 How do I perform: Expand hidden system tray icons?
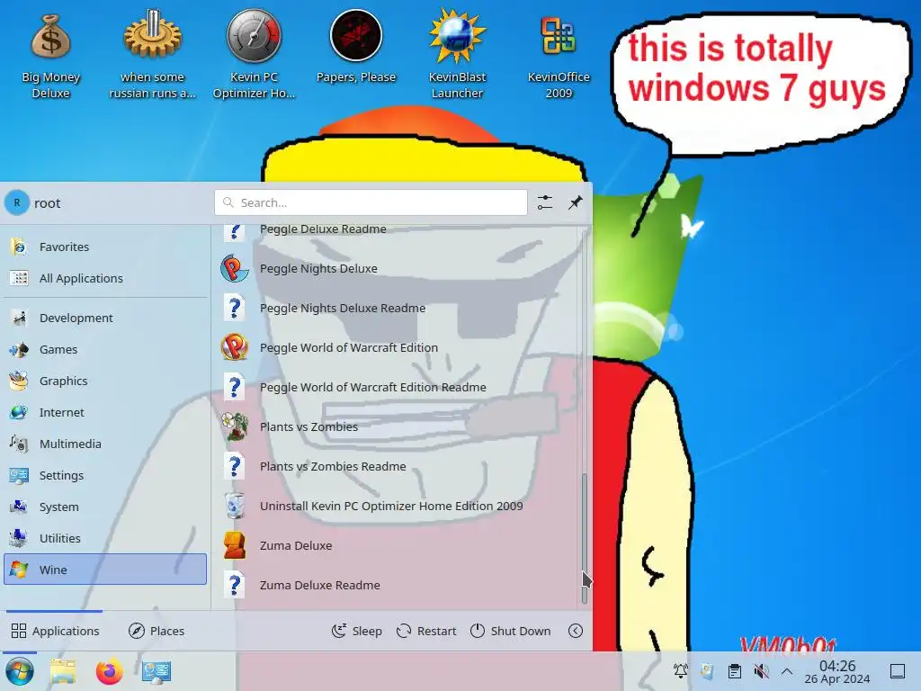[x=787, y=671]
